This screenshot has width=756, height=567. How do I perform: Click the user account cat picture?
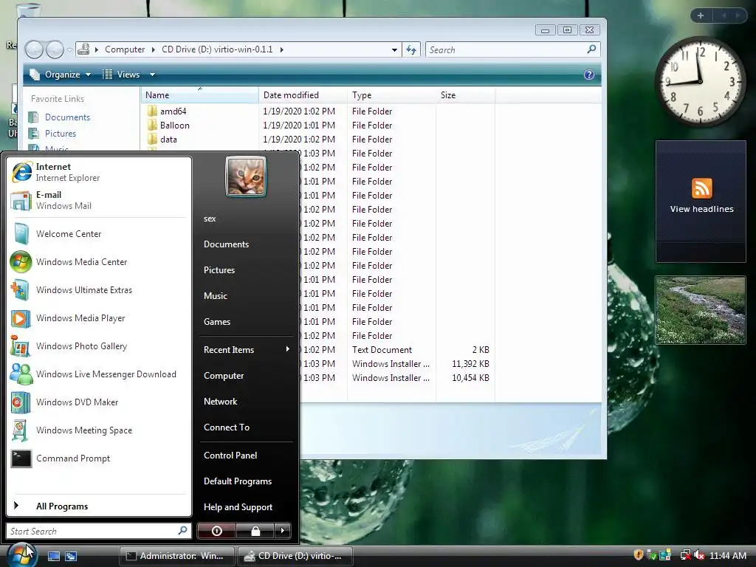(x=246, y=177)
